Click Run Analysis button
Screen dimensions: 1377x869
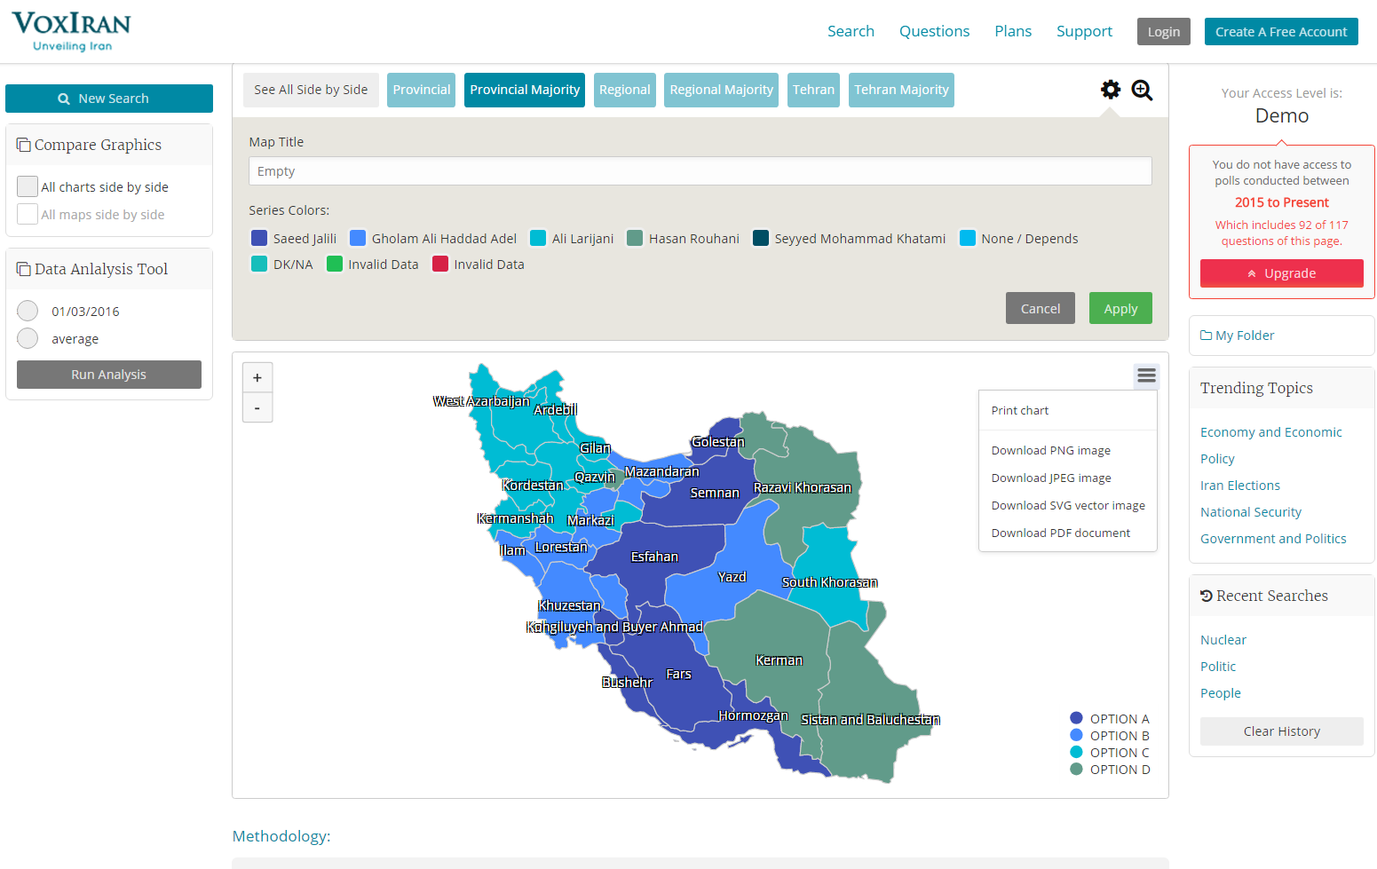pos(109,375)
